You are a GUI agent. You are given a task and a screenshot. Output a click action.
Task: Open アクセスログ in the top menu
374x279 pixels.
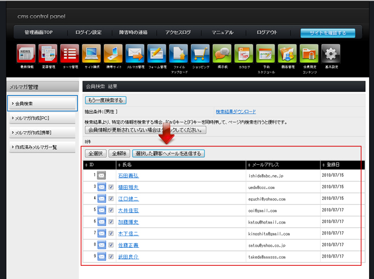click(x=178, y=32)
